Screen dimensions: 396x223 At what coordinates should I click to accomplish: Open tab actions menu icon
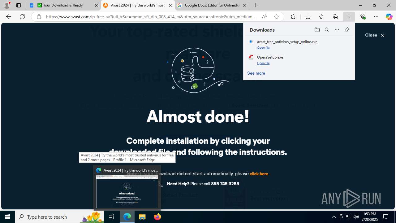click(x=19, y=5)
